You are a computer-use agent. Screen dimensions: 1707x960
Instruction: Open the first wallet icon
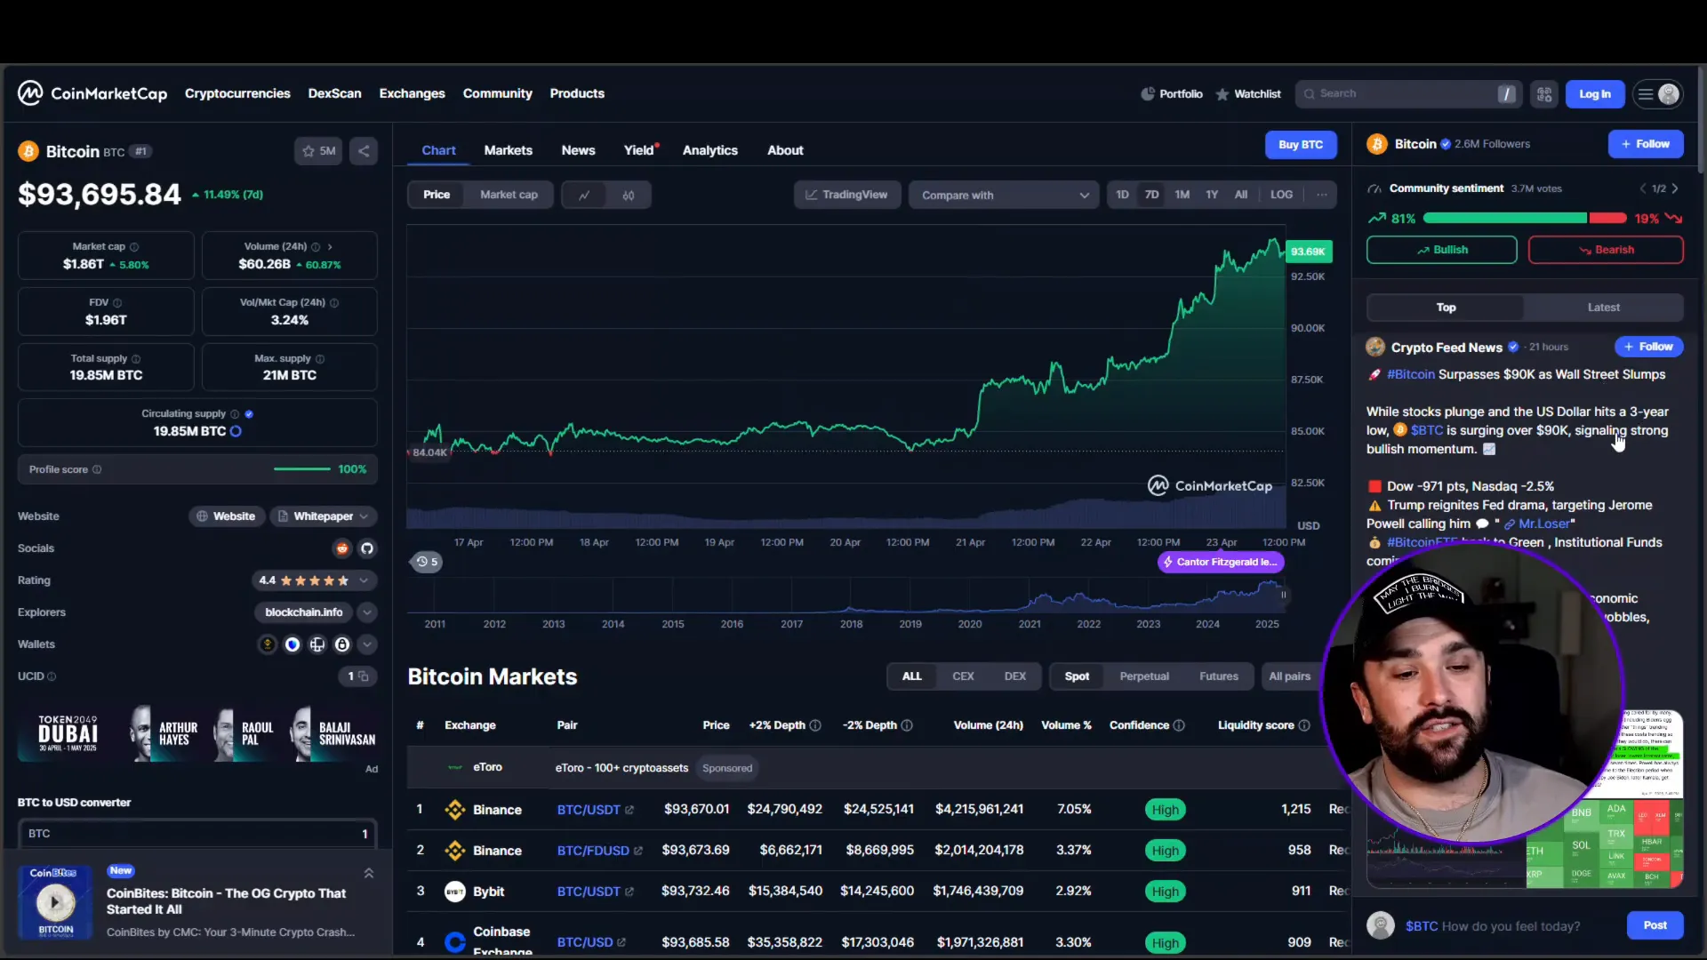click(x=268, y=644)
